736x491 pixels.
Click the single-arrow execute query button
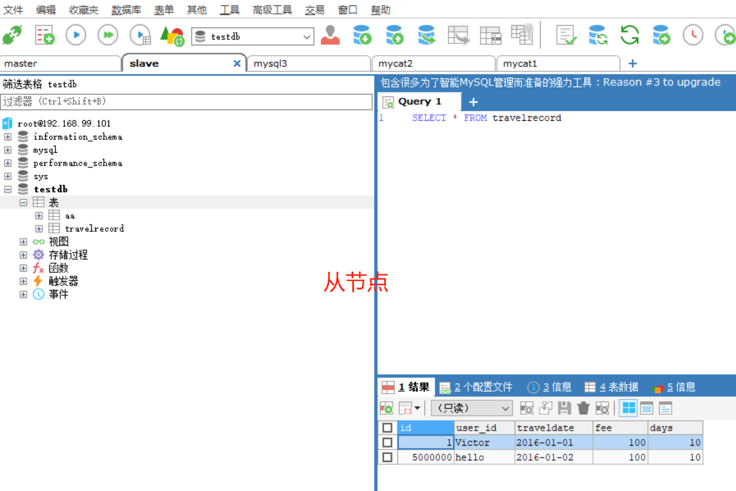click(x=76, y=35)
